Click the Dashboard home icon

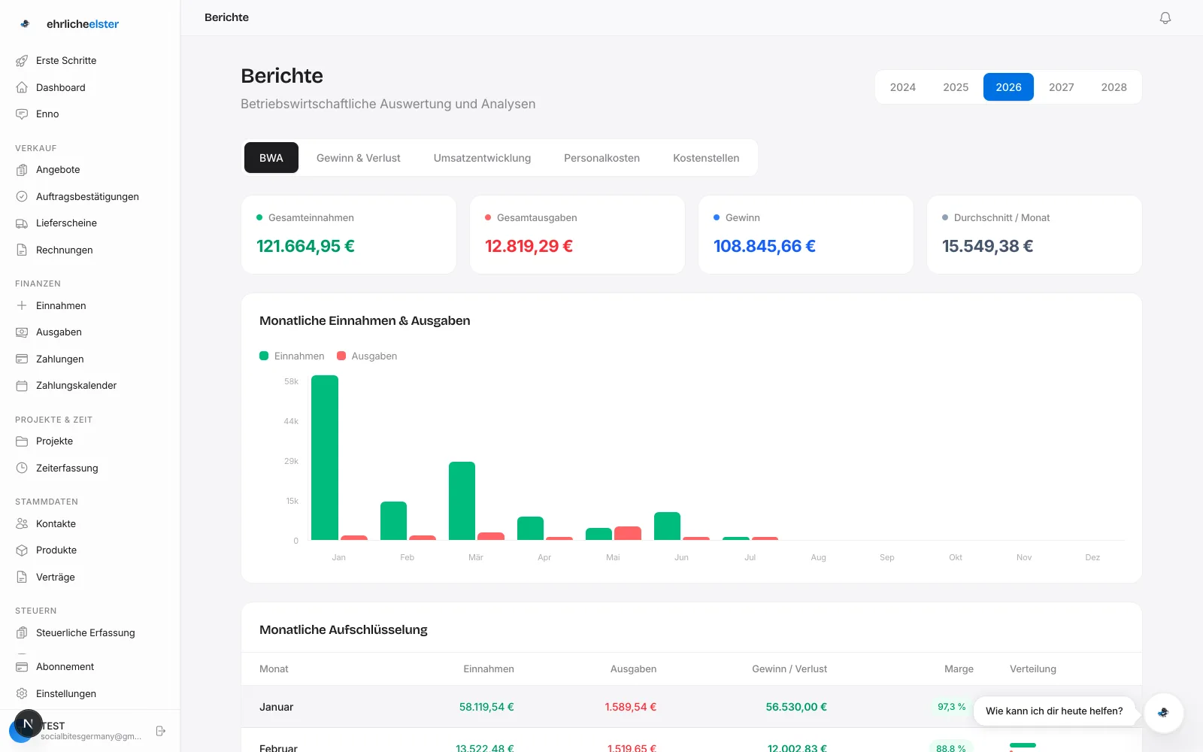(x=22, y=87)
